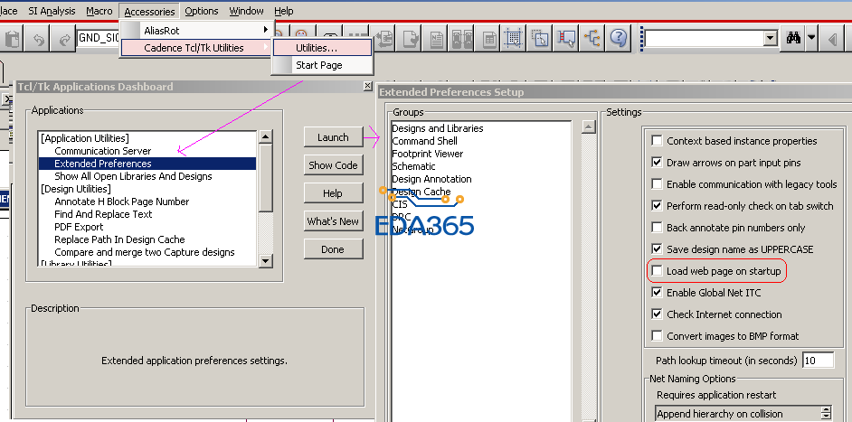Click the Applications list scrollbar thumb
852x422 pixels.
click(265, 178)
